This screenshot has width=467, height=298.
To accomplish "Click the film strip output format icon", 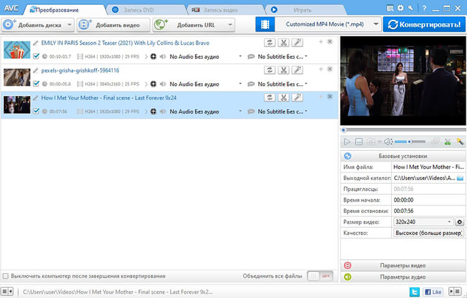I will tap(265, 24).
